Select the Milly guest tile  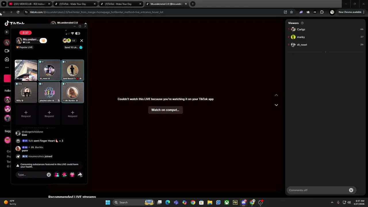(x=26, y=92)
